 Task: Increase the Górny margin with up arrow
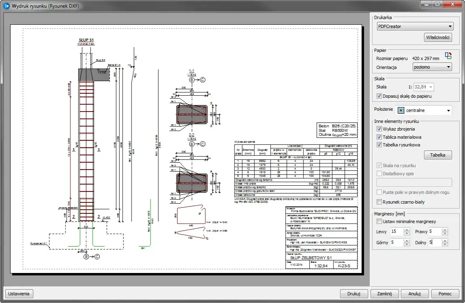(x=407, y=241)
